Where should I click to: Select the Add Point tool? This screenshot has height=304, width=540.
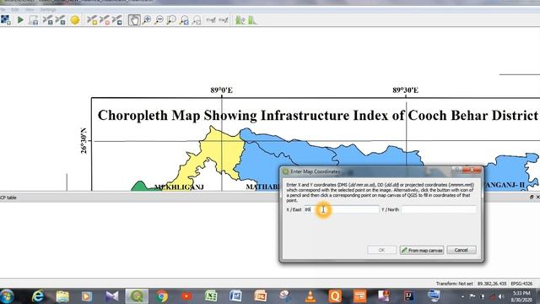[92, 20]
